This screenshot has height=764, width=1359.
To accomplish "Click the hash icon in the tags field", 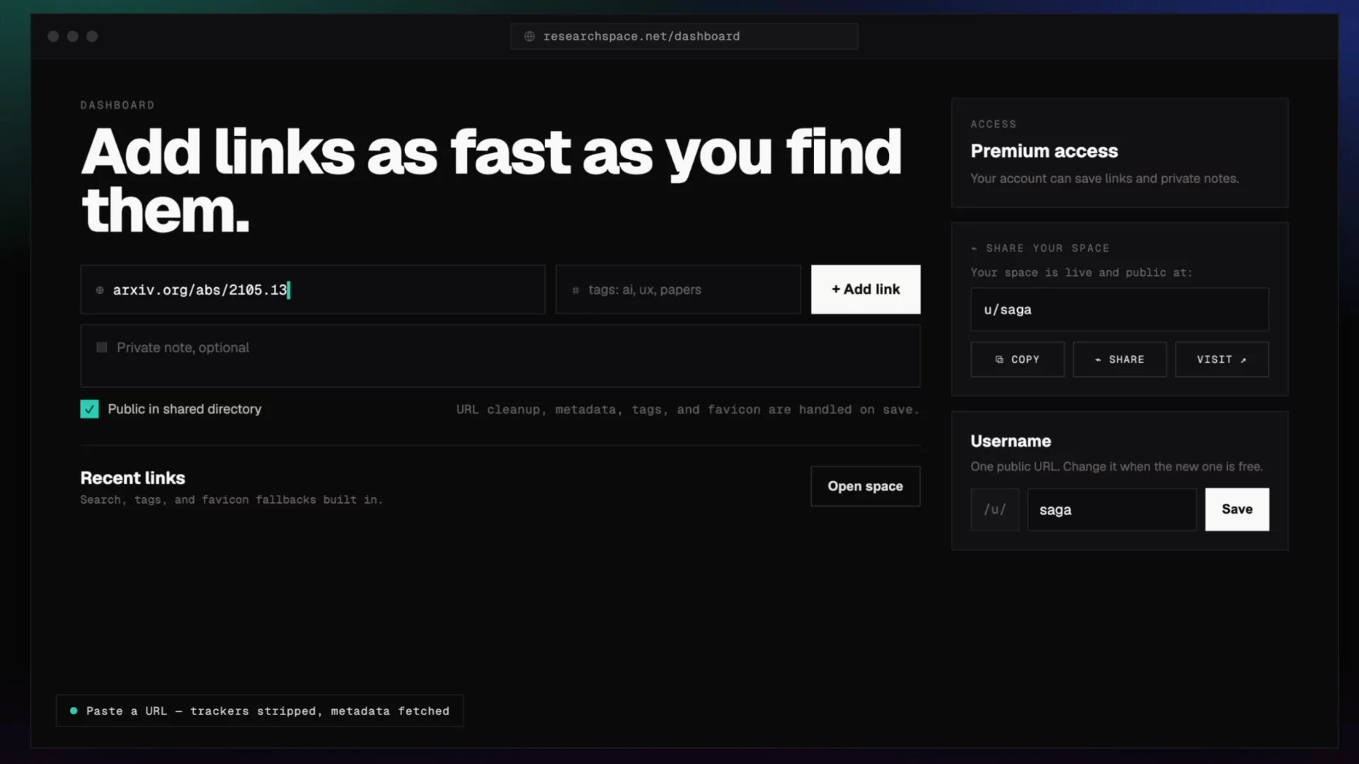I will [575, 290].
